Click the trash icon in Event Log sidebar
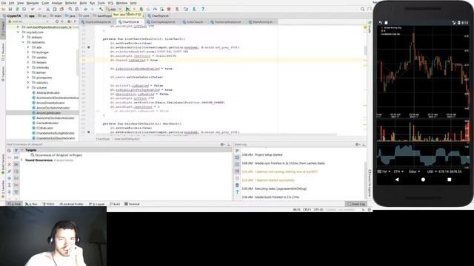Screen dimensions: 474x266 pyautogui.click(x=237, y=185)
